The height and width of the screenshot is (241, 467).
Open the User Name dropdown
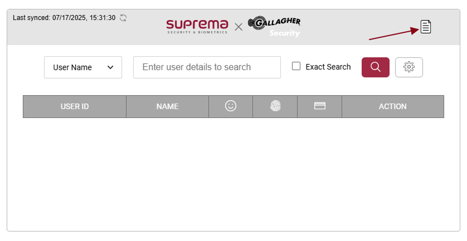[83, 67]
